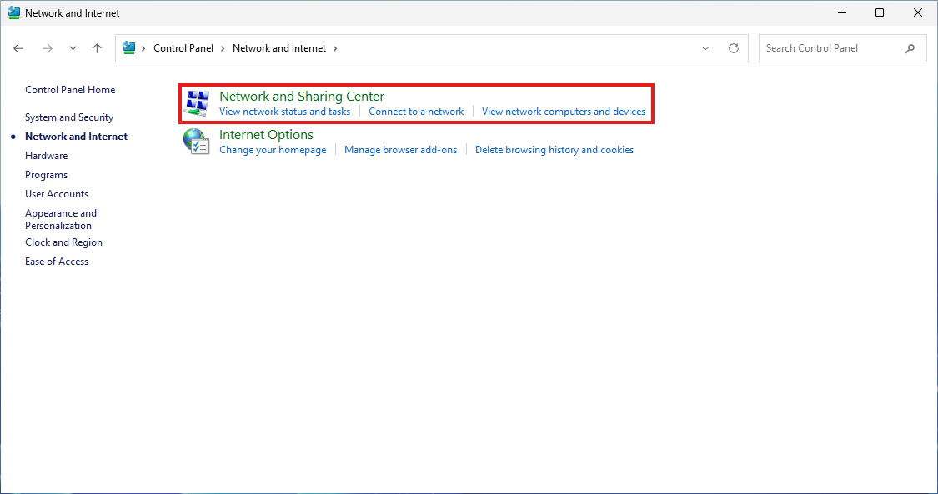
Task: Click Change your homepage link
Action: [x=273, y=150]
